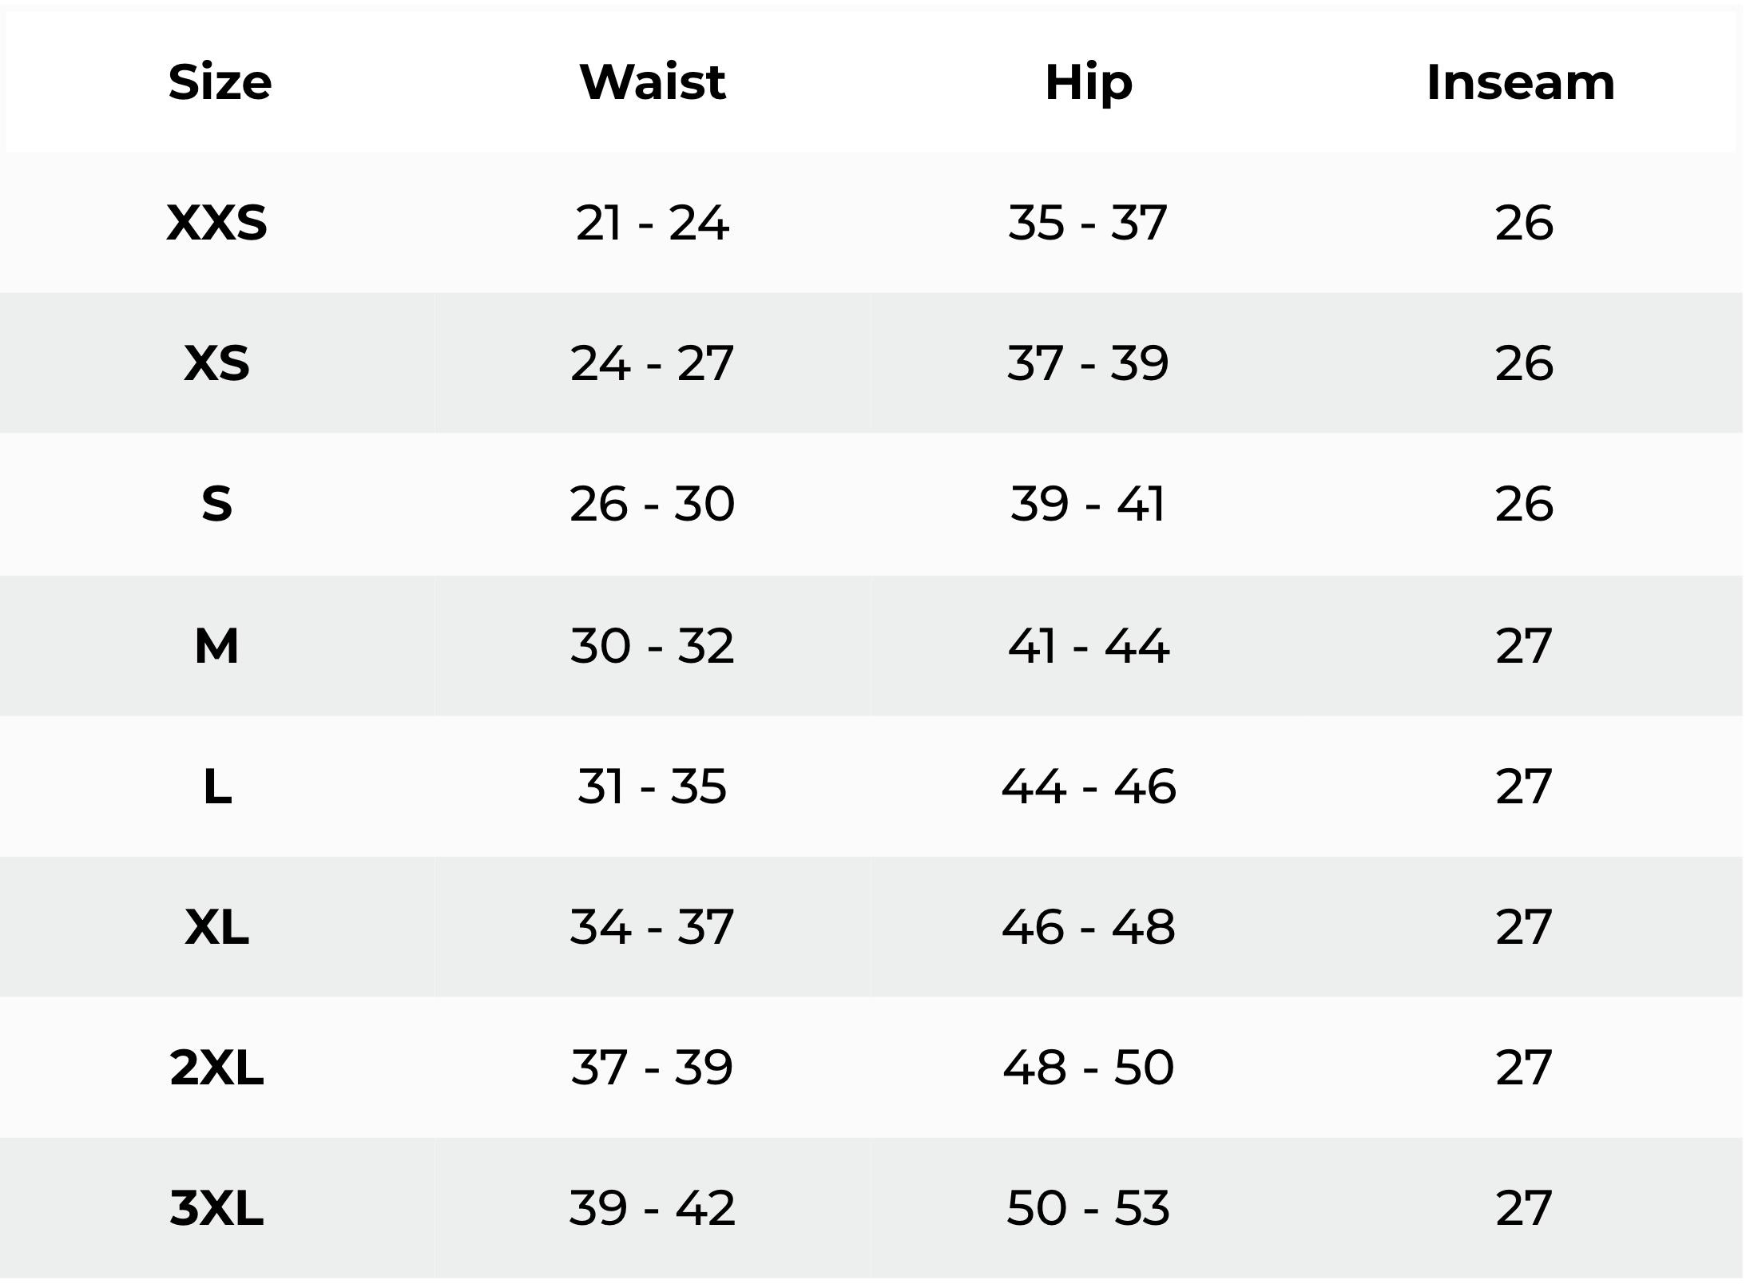Click the waist value 30 - 32
This screenshot has width=1746, height=1284.
coord(652,645)
